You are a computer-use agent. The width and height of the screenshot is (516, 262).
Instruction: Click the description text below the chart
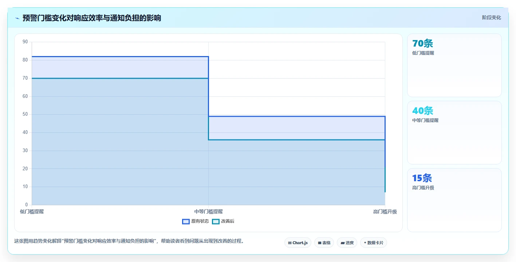129,241
